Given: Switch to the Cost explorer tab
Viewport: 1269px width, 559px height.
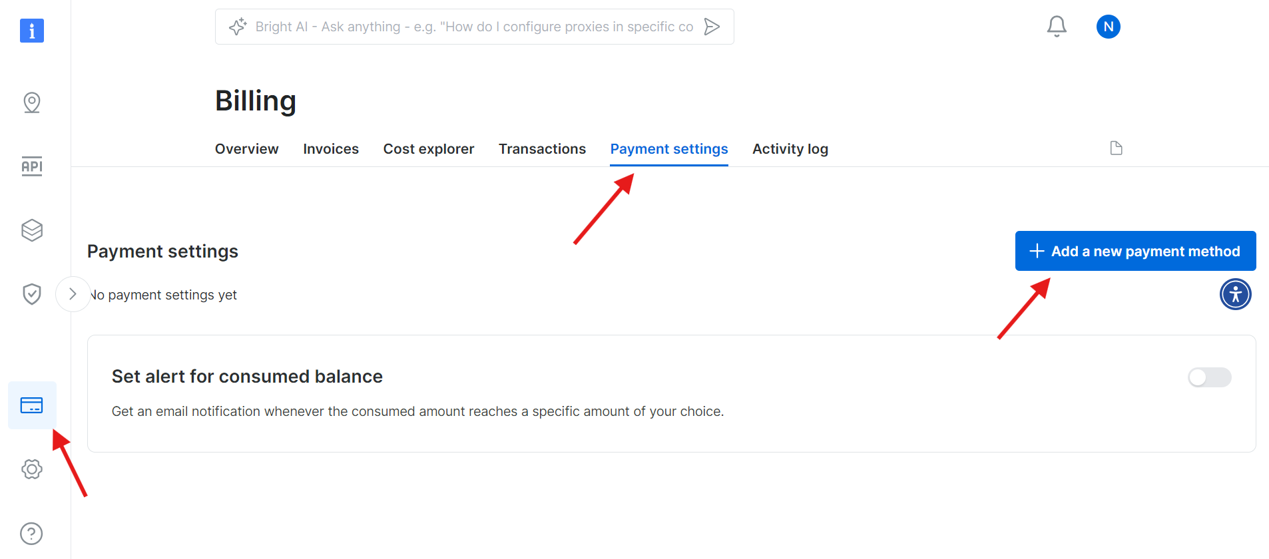Looking at the screenshot, I should (x=428, y=148).
